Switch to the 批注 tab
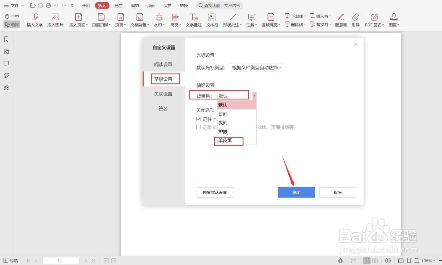 [119, 6]
